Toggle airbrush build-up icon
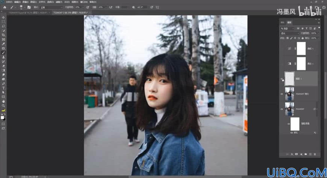The width and height of the screenshot is (327, 178). [x=111, y=7]
